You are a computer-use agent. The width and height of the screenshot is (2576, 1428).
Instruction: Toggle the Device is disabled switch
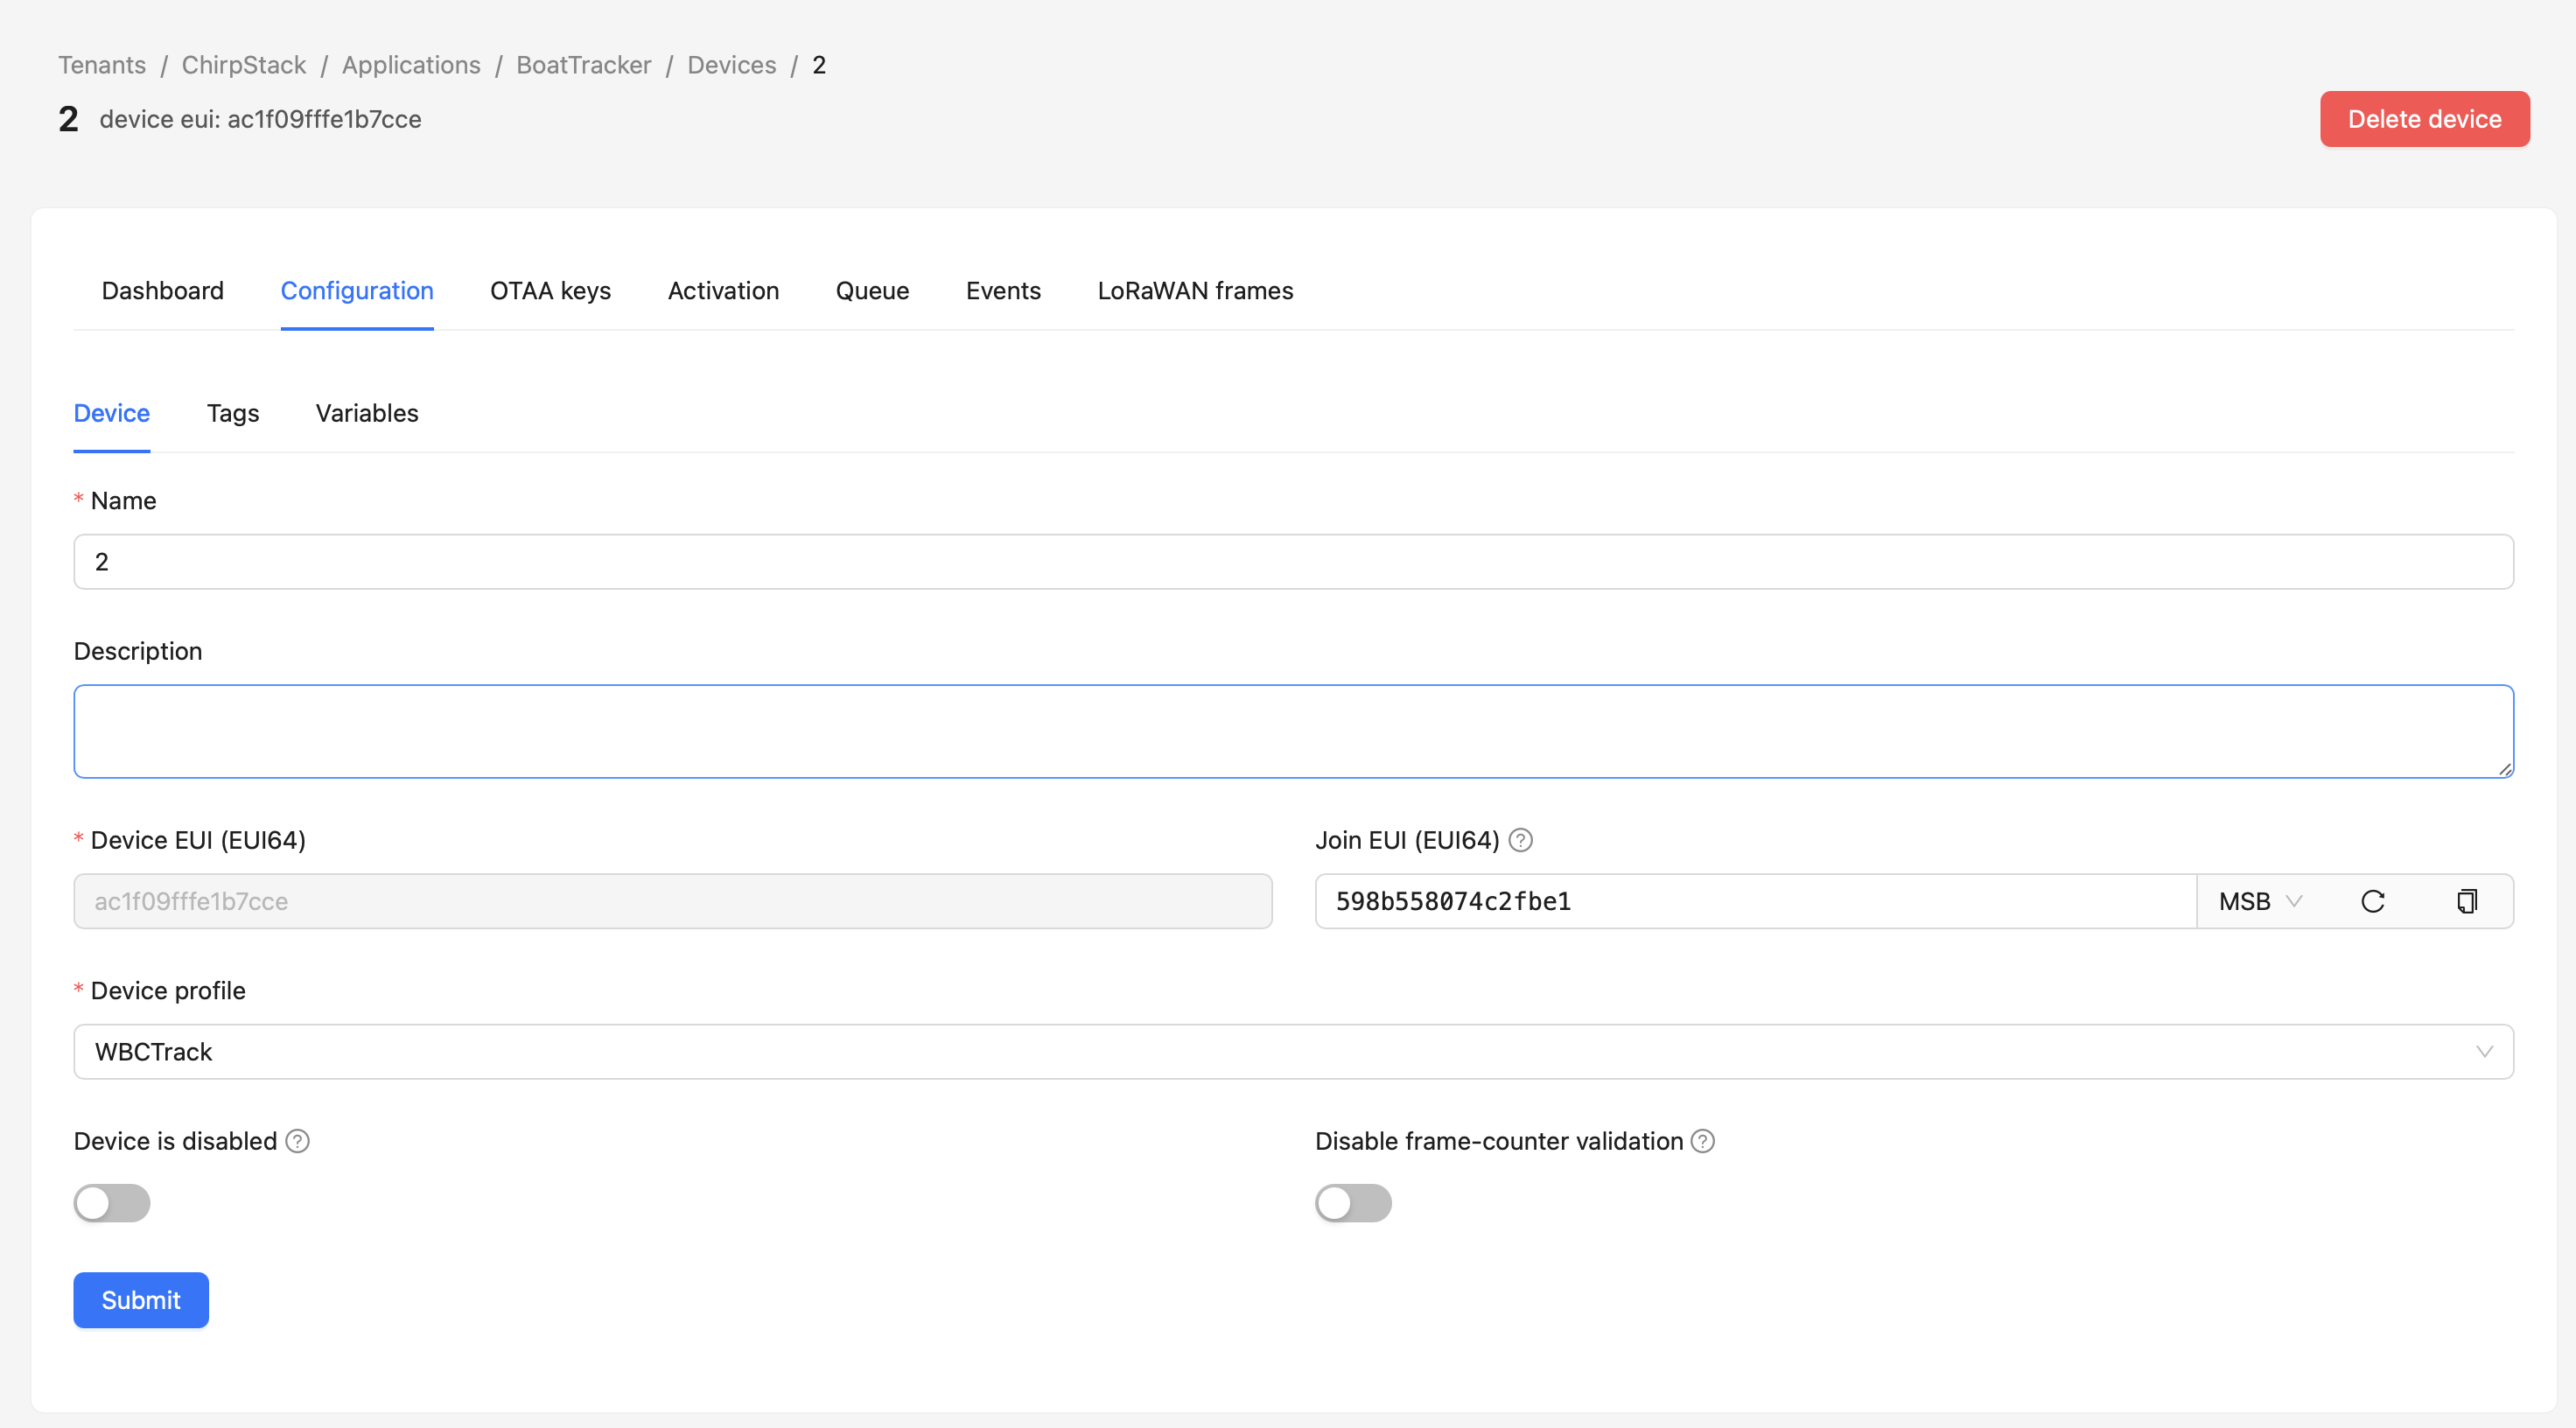(x=112, y=1203)
